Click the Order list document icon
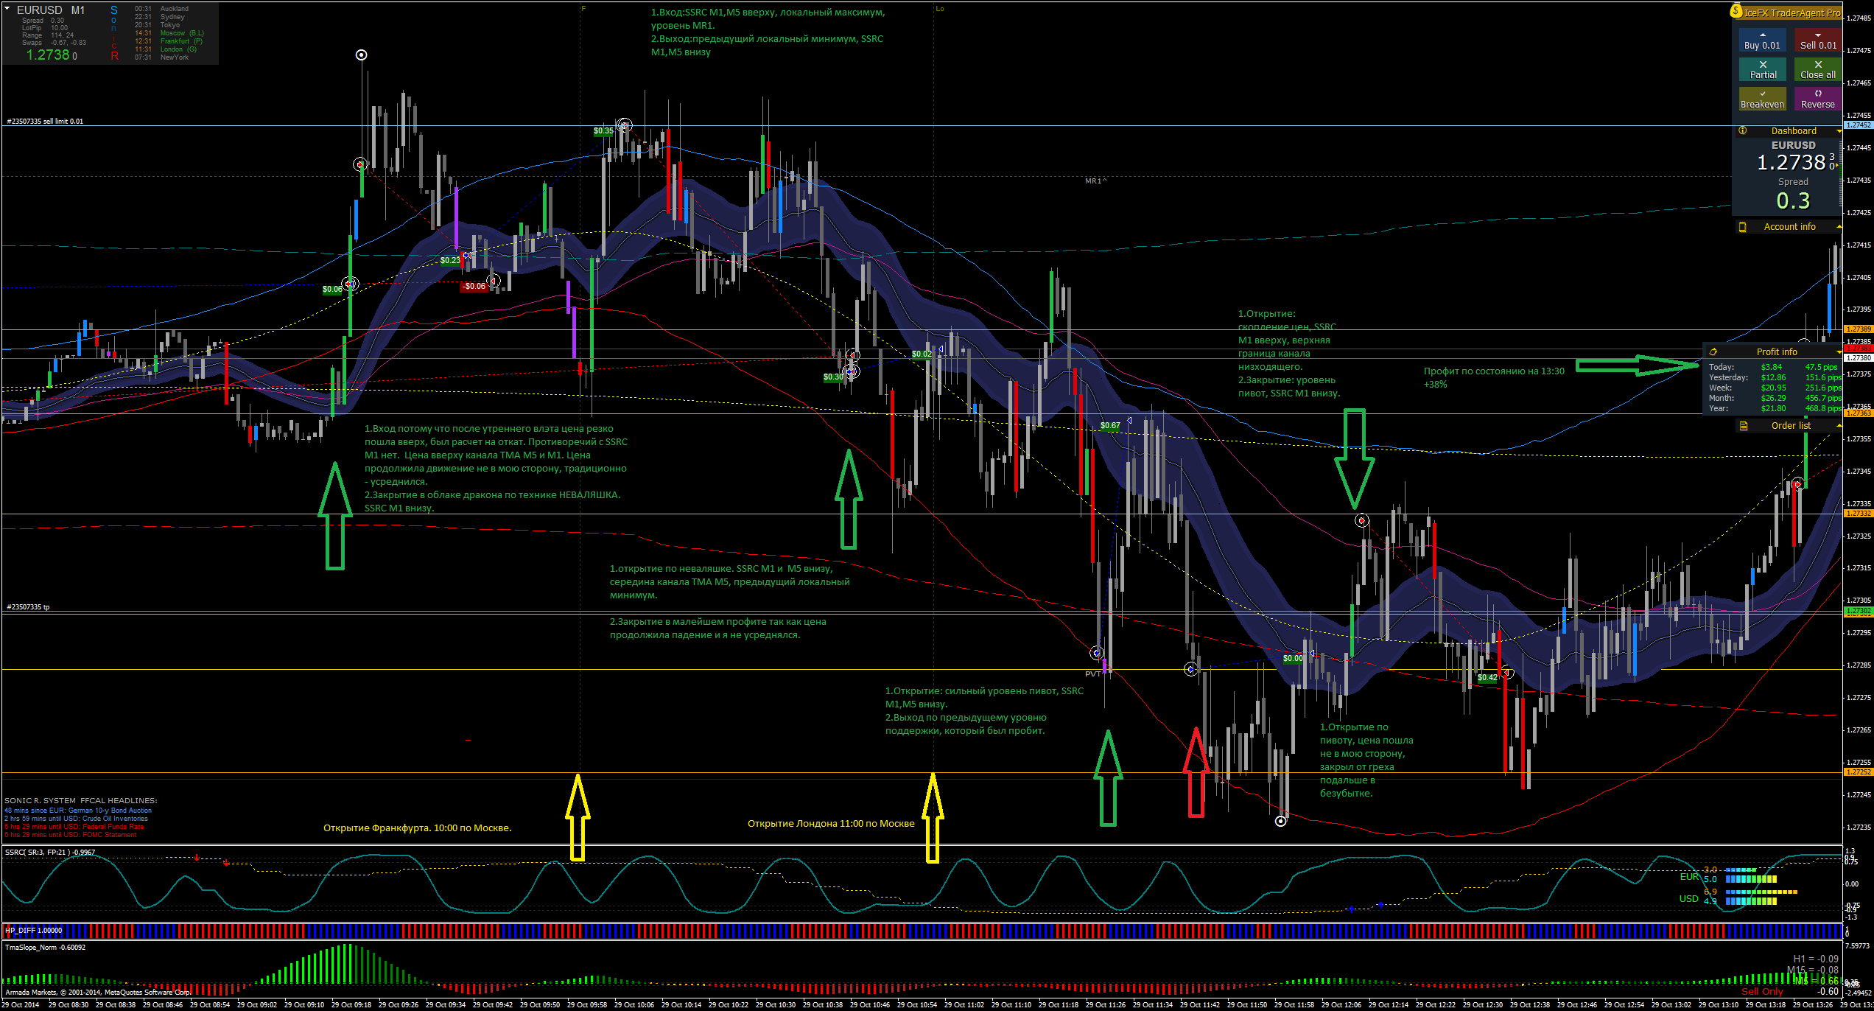The image size is (1874, 1011). (x=1744, y=426)
